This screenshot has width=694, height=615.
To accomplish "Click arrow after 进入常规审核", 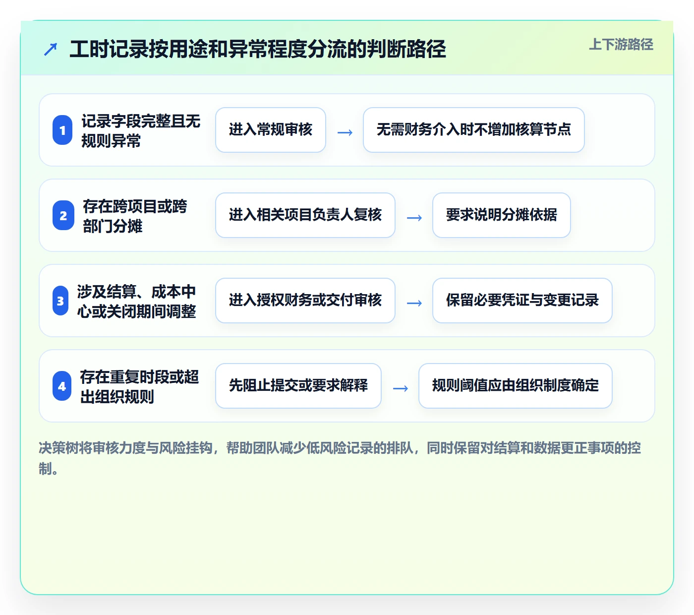I will (x=345, y=132).
